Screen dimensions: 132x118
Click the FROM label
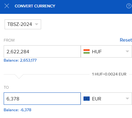(x=9, y=40)
